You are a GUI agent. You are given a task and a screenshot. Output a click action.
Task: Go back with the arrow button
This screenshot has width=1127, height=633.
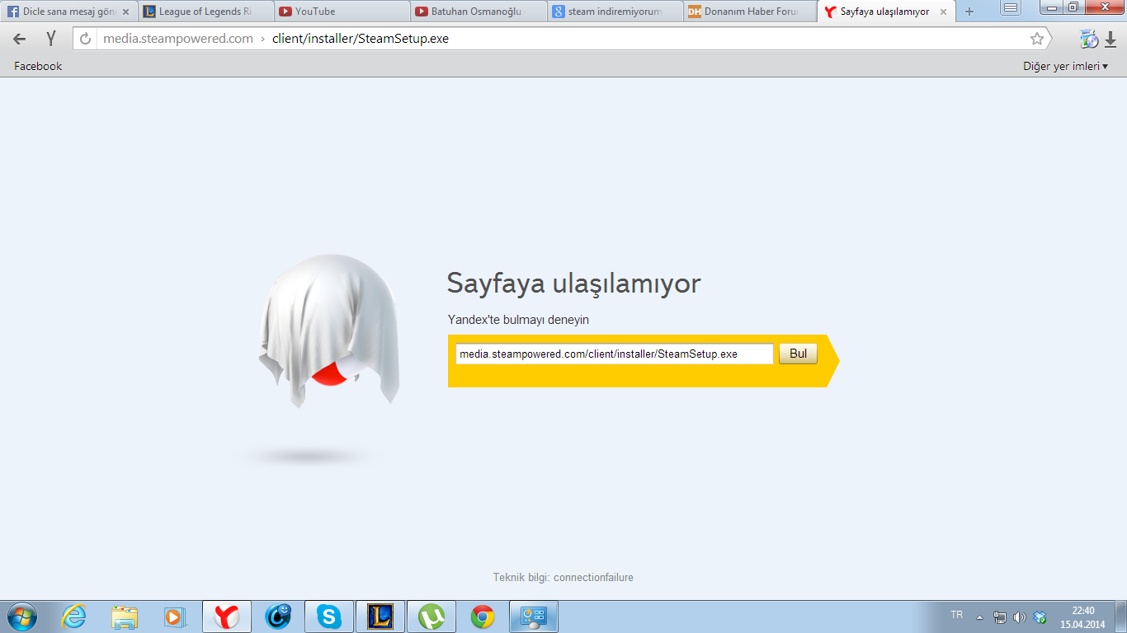click(x=19, y=39)
